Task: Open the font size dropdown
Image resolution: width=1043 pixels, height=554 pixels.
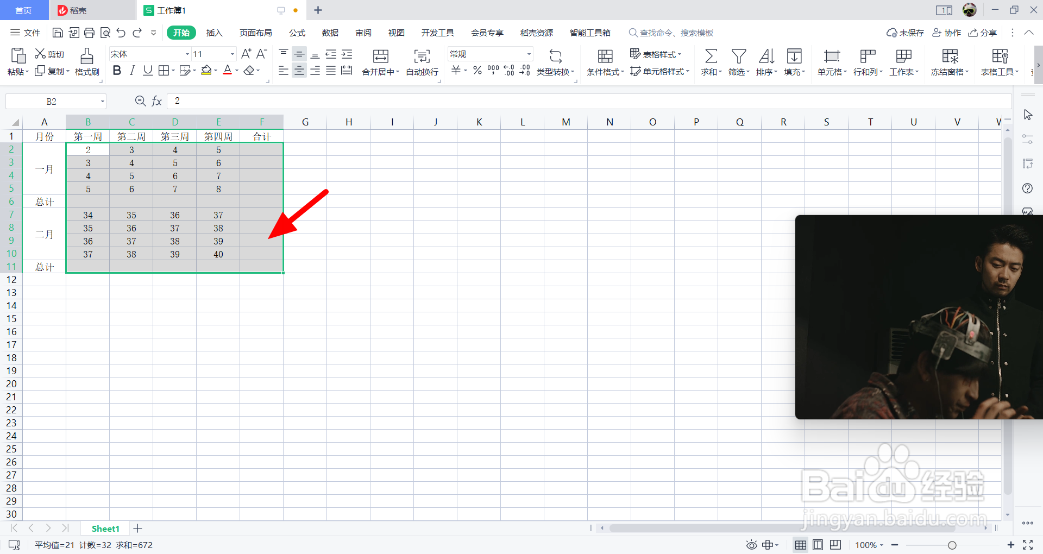Action: 233,54
